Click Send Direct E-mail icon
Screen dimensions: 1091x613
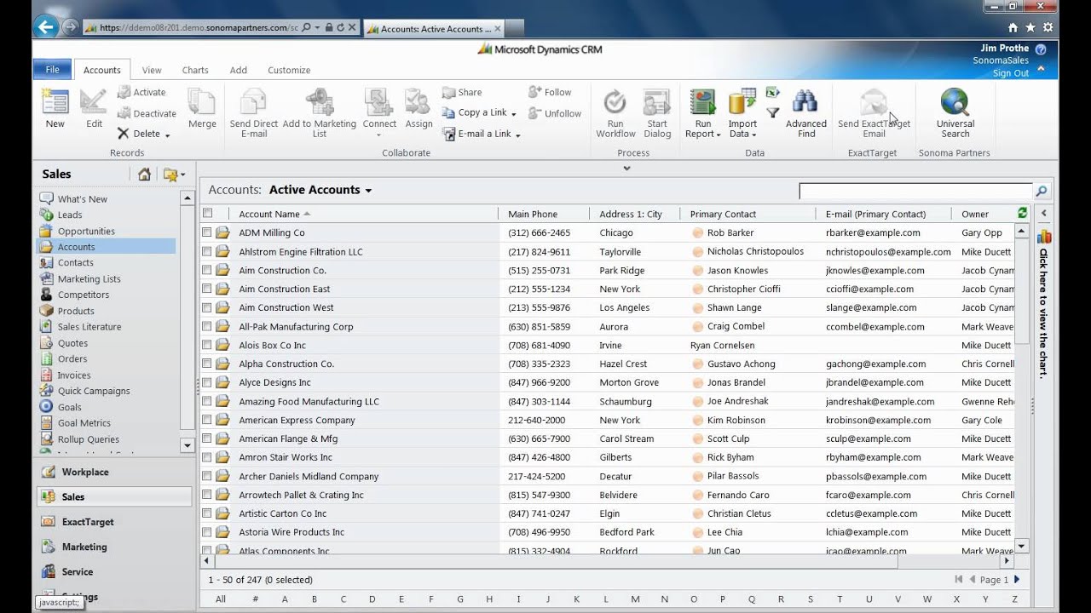tap(254, 102)
